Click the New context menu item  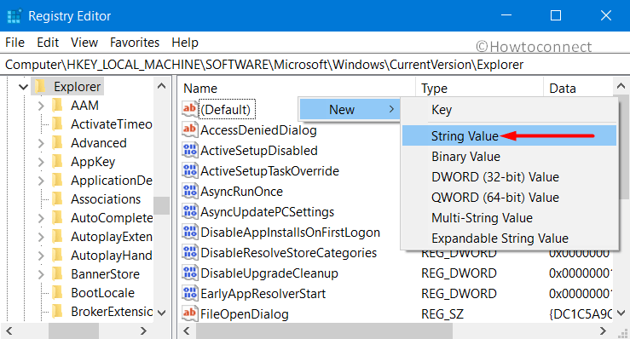point(350,109)
